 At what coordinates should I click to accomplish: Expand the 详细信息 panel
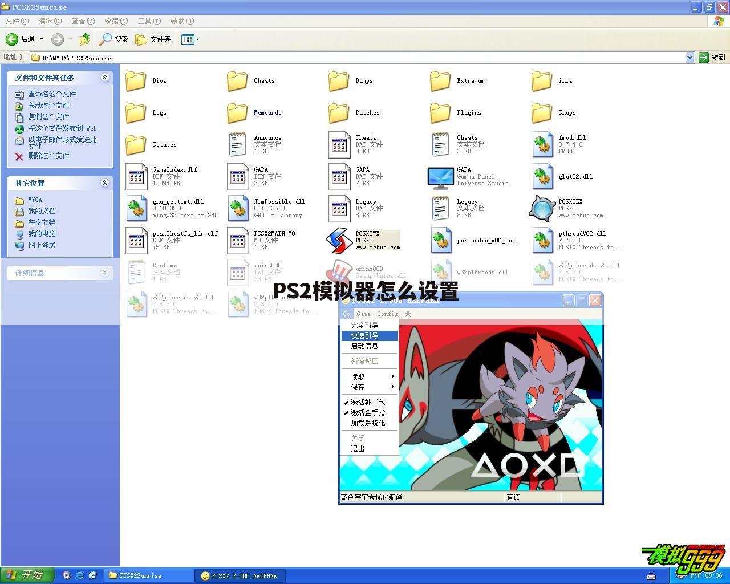(x=104, y=273)
